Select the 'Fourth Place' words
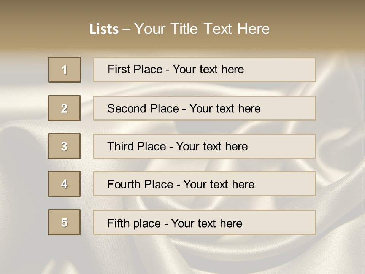Viewport: 365px width, 274px height. [140, 185]
